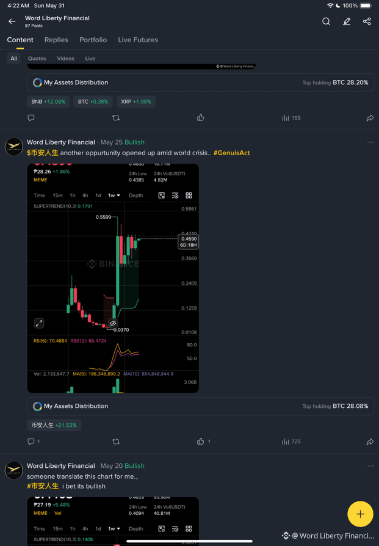Select 15m timeframe in May 20 chart
This screenshot has width=379, height=546.
(x=57, y=528)
